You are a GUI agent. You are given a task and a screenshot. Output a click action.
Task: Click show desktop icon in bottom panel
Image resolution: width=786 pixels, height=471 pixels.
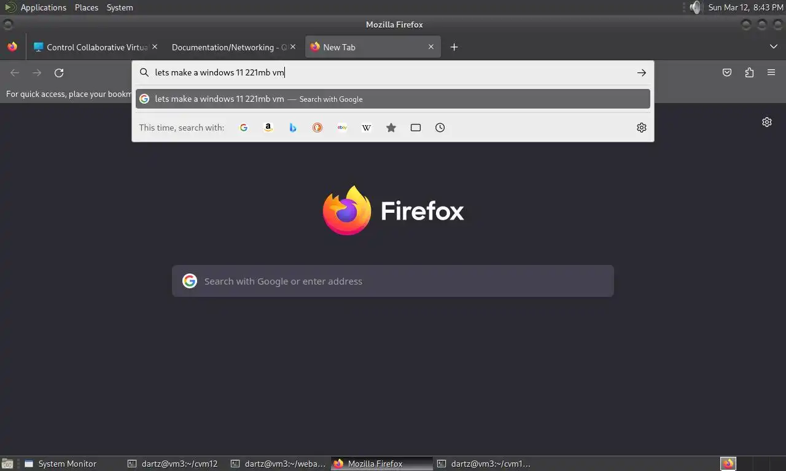(7, 464)
